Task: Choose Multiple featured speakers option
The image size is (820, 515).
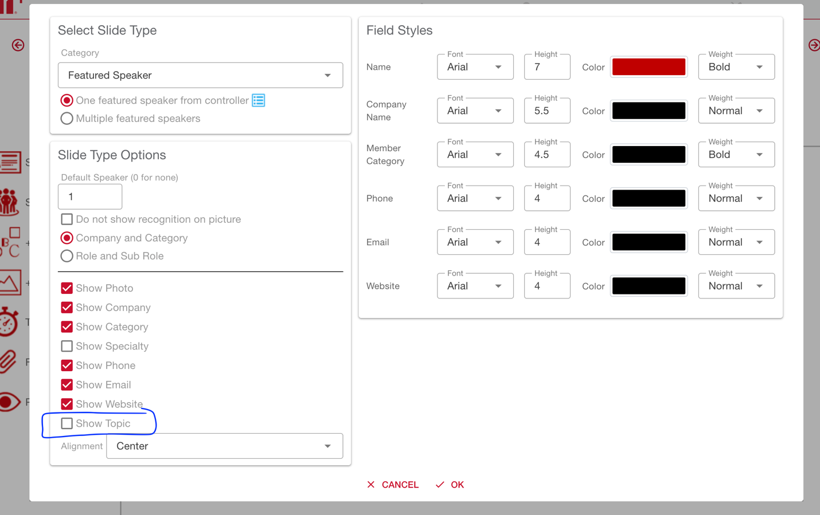Action: 67,119
